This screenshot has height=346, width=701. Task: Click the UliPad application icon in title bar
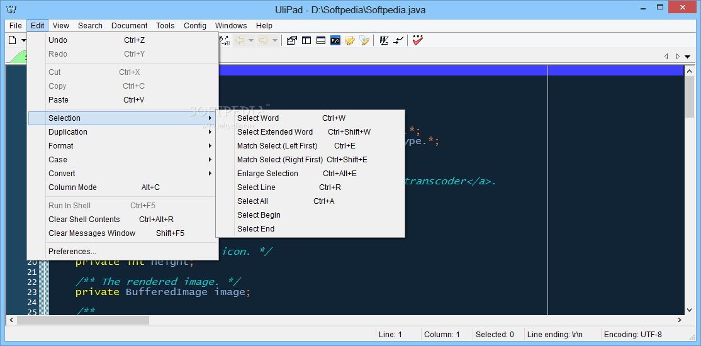[x=11, y=9]
